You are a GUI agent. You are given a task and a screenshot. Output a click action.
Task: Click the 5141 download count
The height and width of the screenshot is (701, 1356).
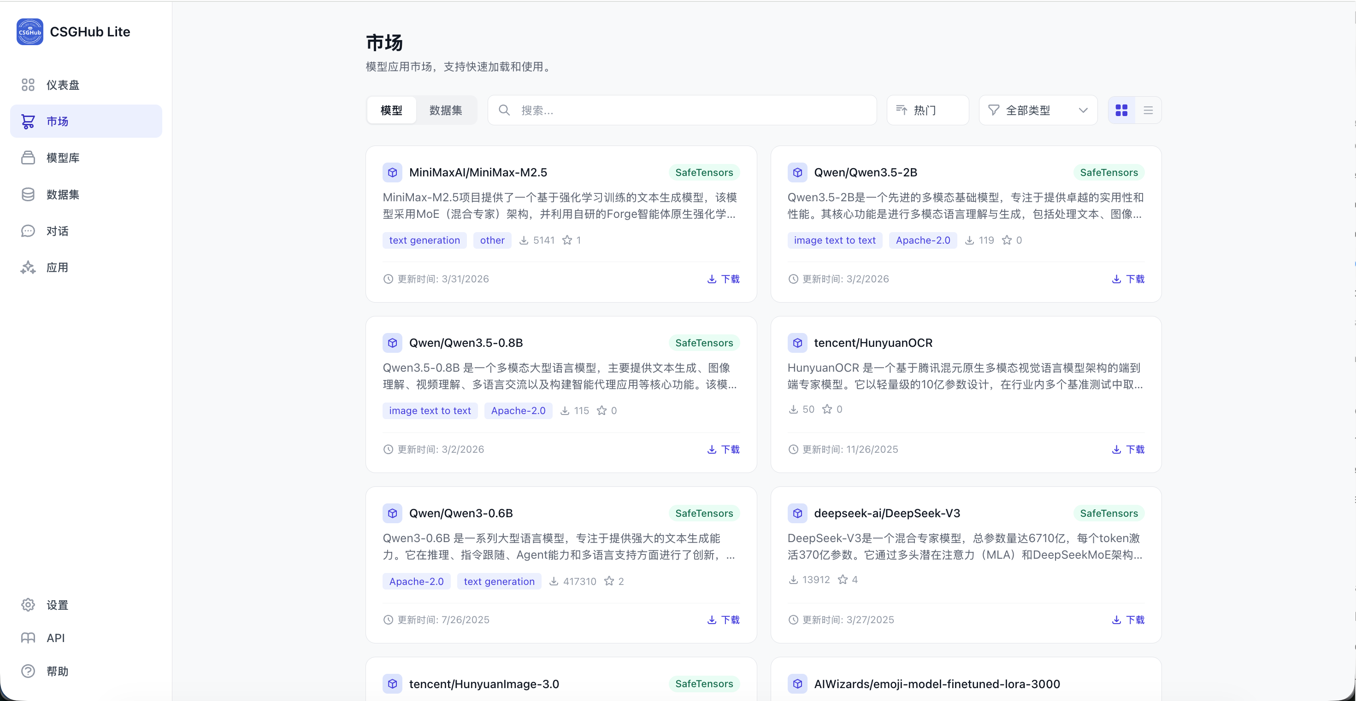[544, 240]
